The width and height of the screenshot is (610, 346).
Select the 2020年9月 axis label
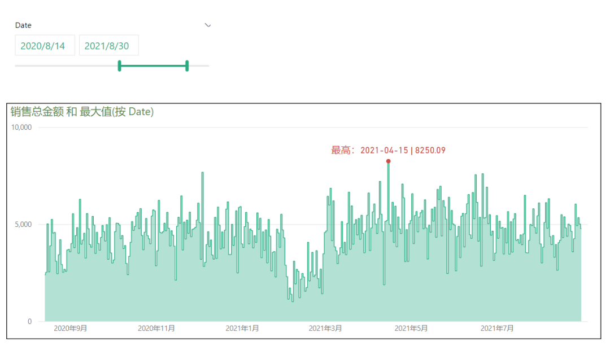pos(69,327)
